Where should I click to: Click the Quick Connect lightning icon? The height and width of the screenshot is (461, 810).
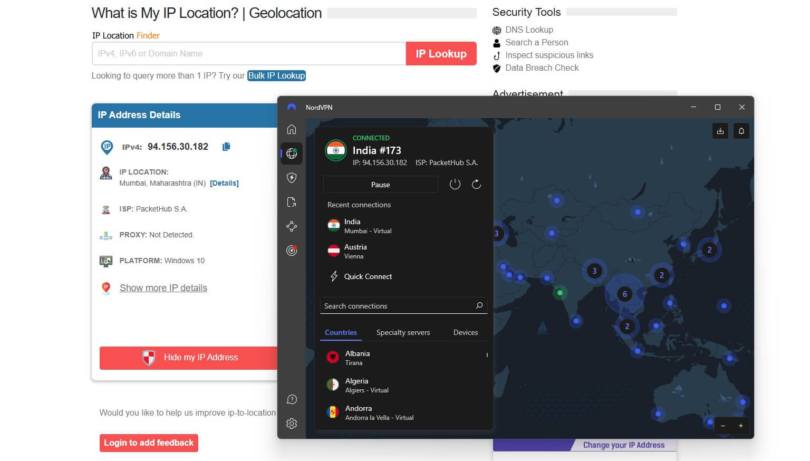click(334, 276)
